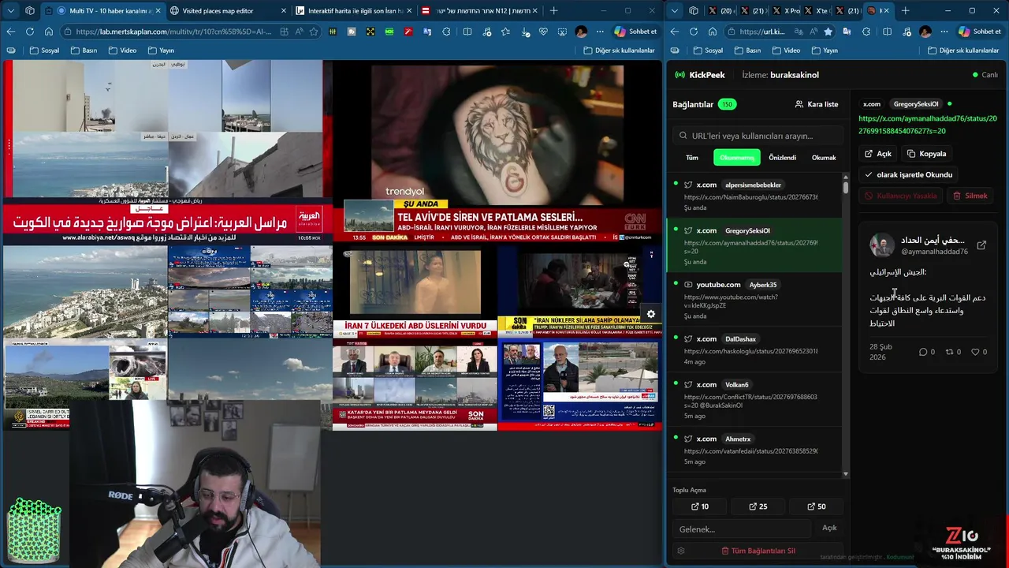Select the Okunmamış filter tab
Viewport: 1009px width, 568px height.
coord(737,158)
